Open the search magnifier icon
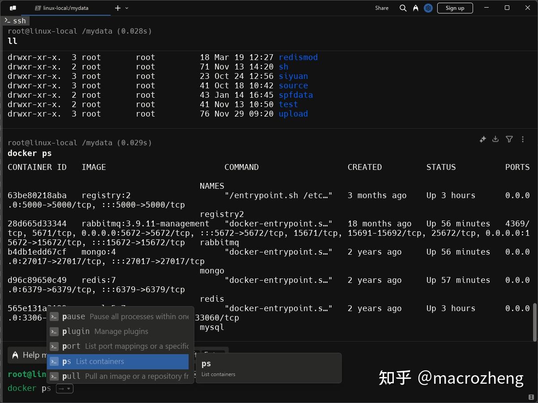 [x=403, y=8]
